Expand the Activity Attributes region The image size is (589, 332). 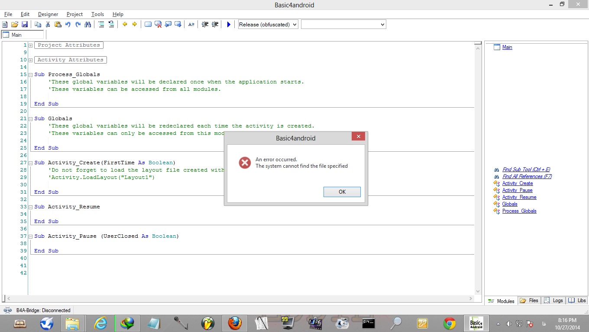click(30, 60)
